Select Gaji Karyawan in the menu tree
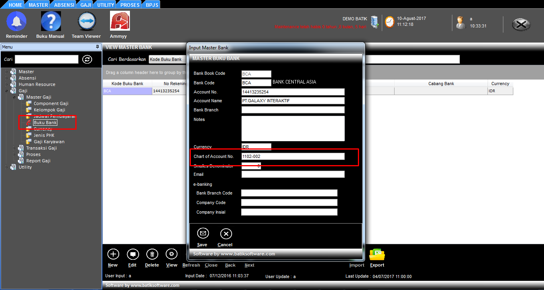This screenshot has height=290, width=544. [x=49, y=142]
